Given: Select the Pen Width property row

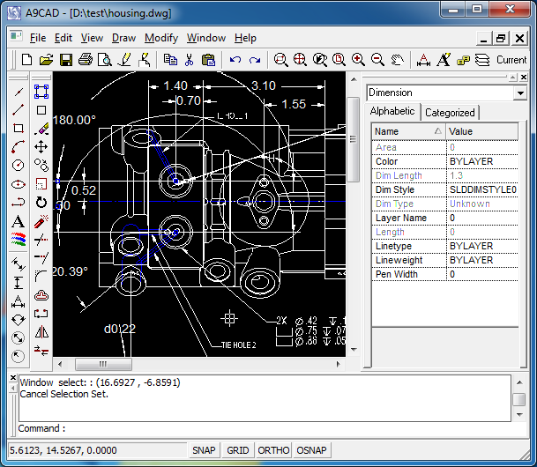Looking at the screenshot, I should tap(445, 274).
